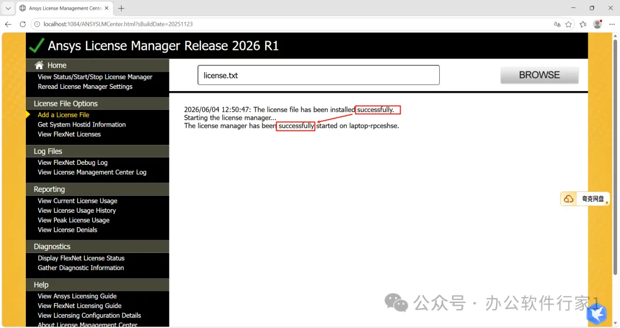
Task: Open View License Management Center Log
Action: coord(92,172)
